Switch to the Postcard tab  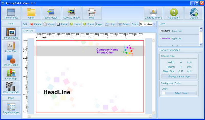(28, 31)
